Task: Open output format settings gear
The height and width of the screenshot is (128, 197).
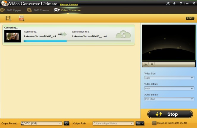Action: click(66, 123)
